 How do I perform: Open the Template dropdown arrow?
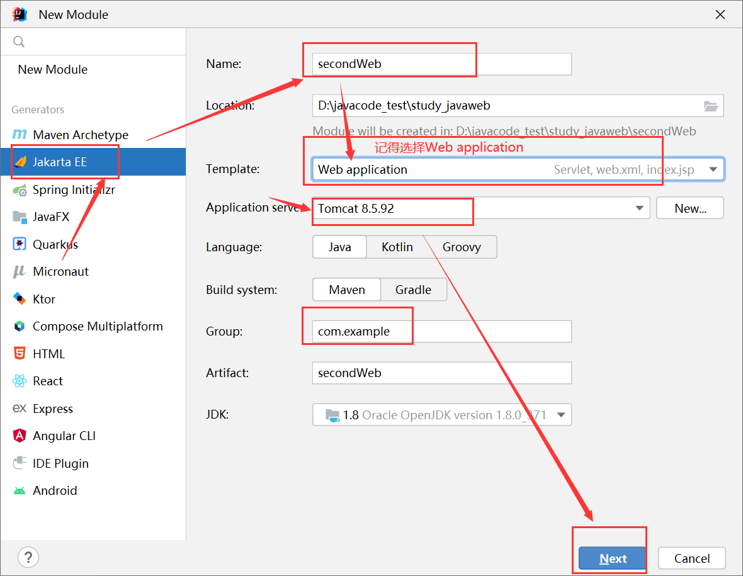point(713,169)
